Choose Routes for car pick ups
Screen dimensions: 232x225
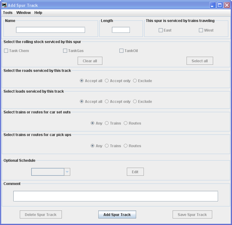click(x=126, y=146)
